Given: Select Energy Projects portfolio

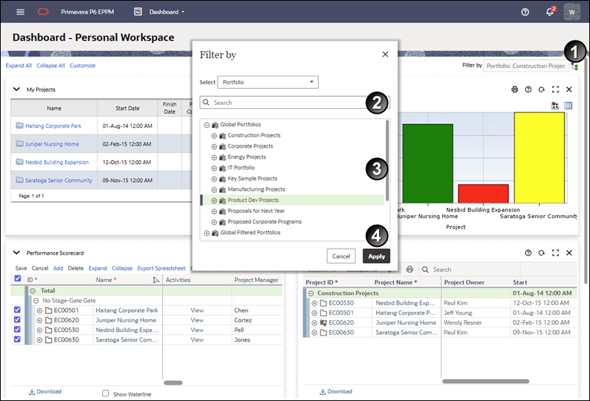Looking at the screenshot, I should click(x=247, y=157).
